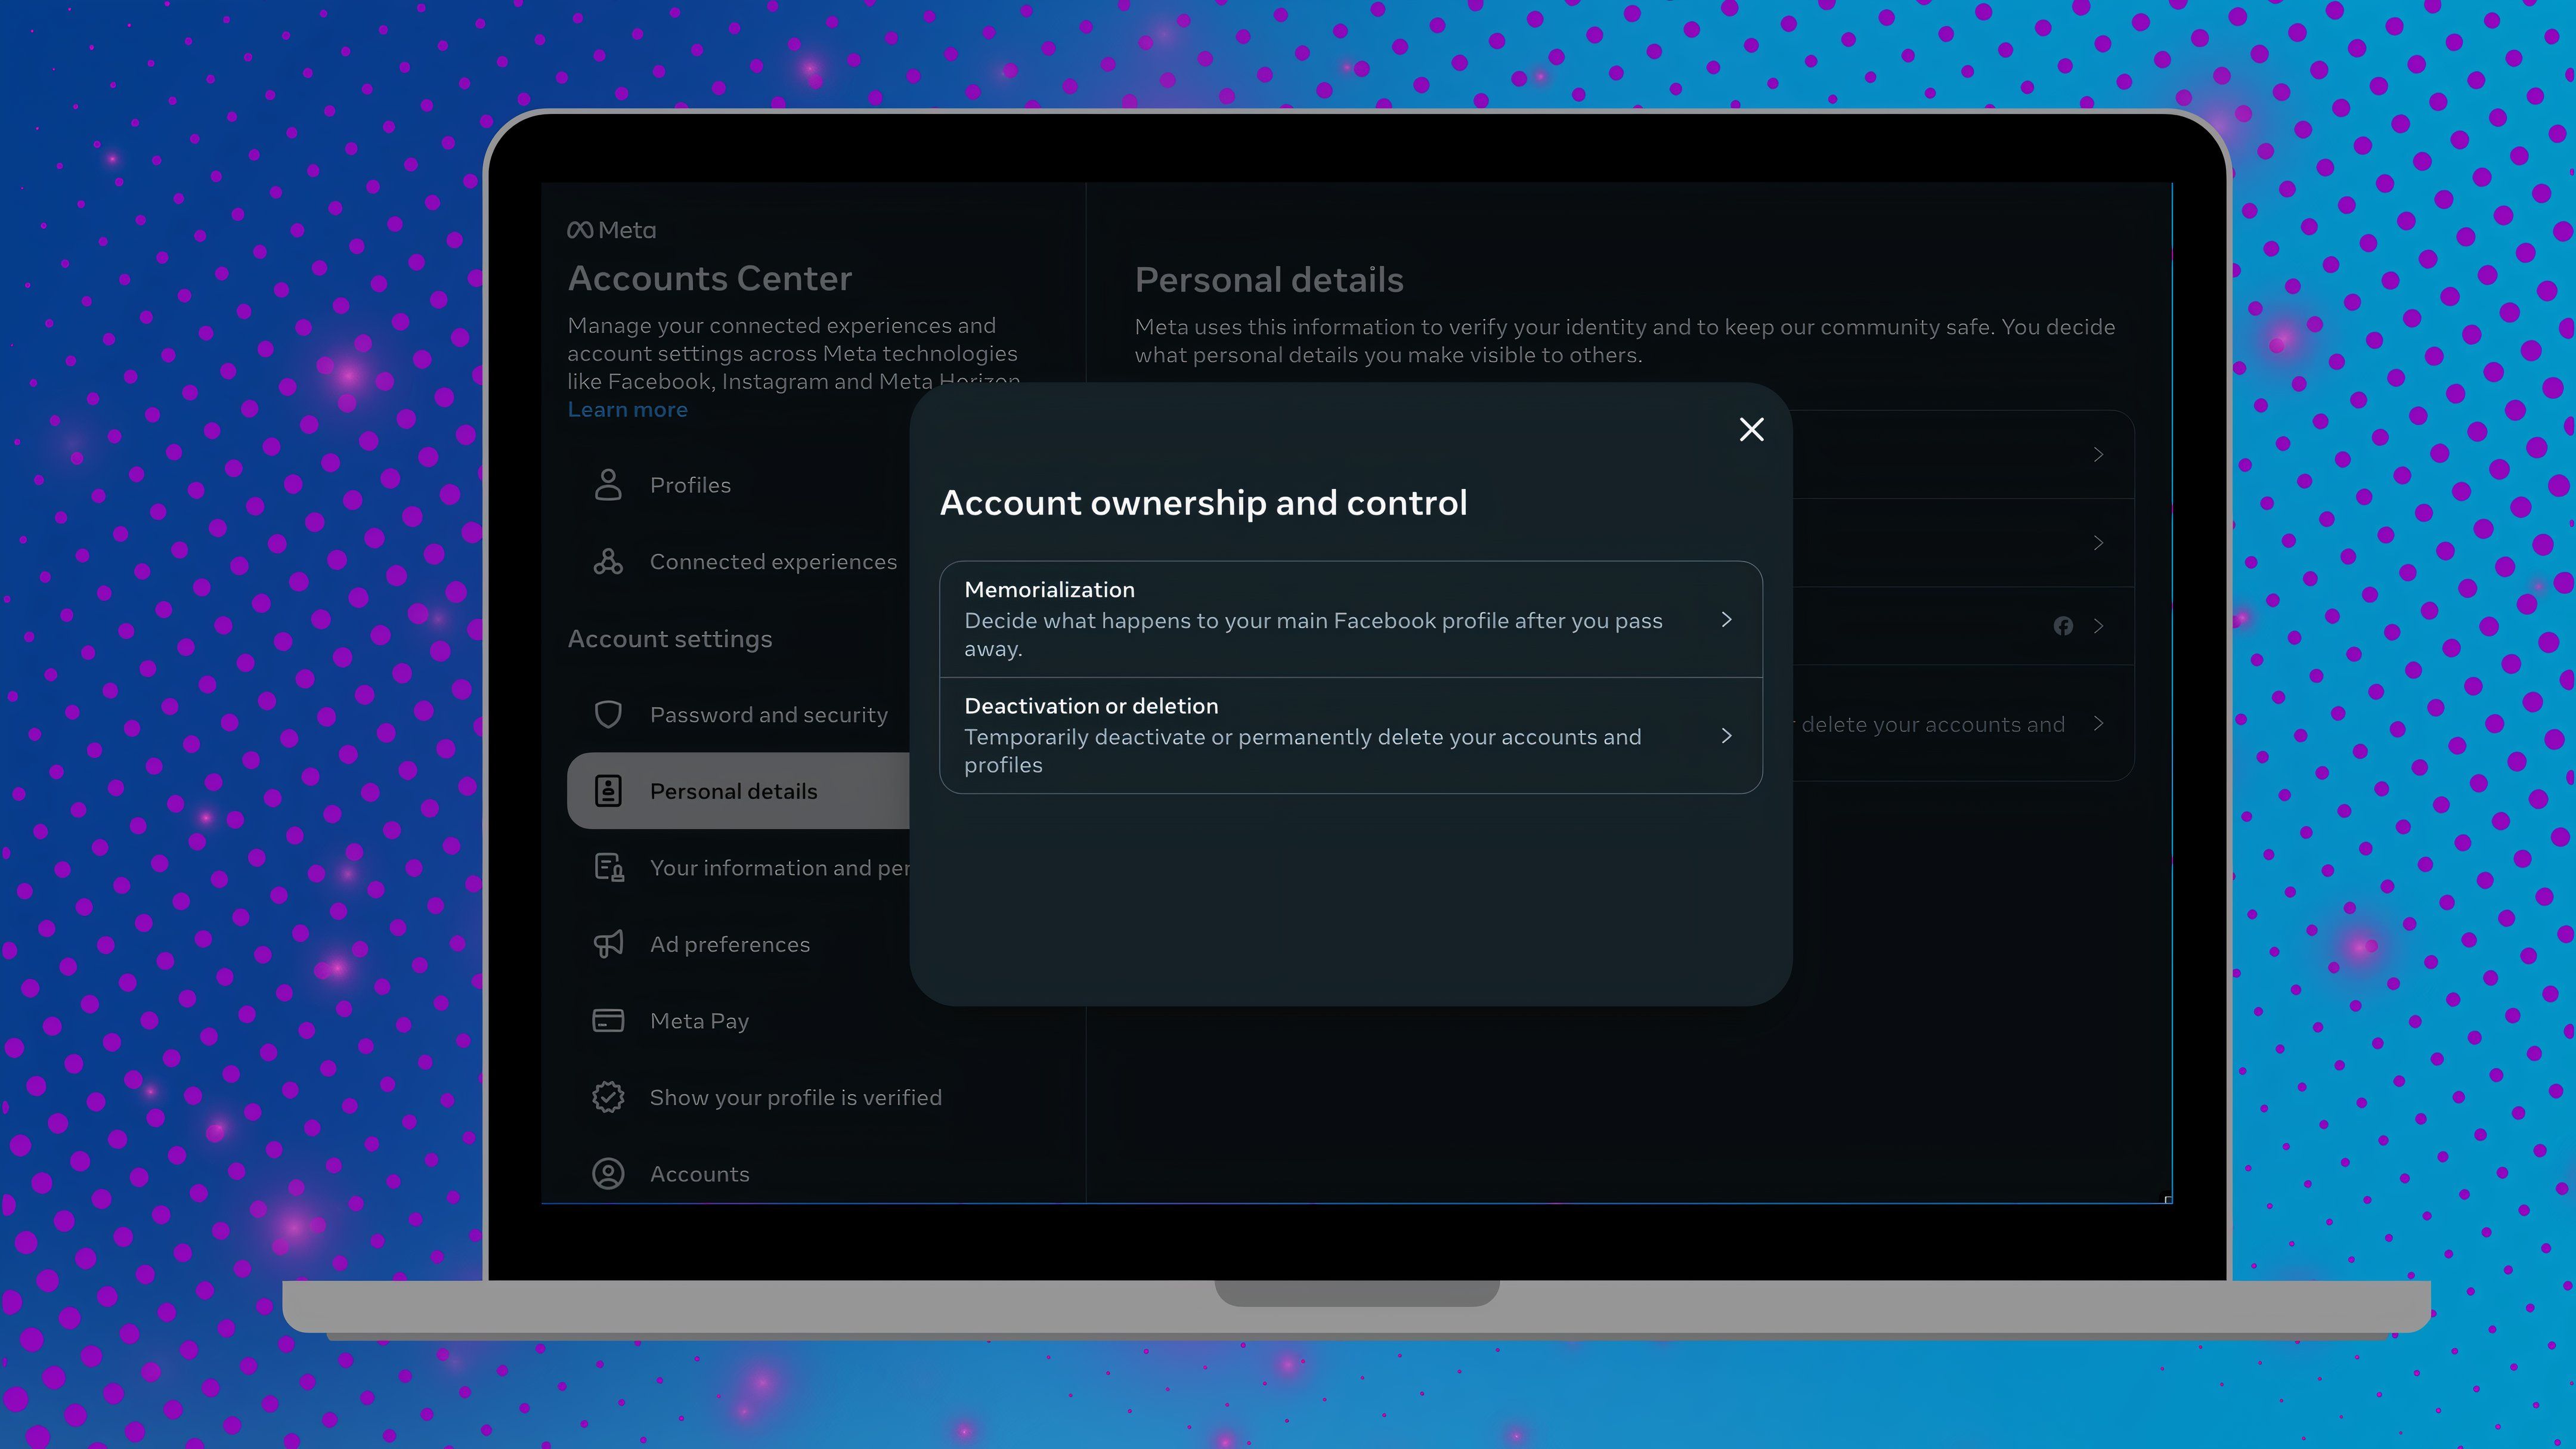The width and height of the screenshot is (2576, 1449).
Task: Click the Personal details page heading
Action: (1269, 280)
